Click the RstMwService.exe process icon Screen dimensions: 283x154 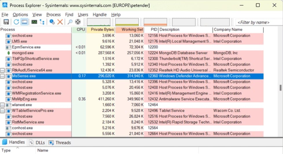[8, 122]
